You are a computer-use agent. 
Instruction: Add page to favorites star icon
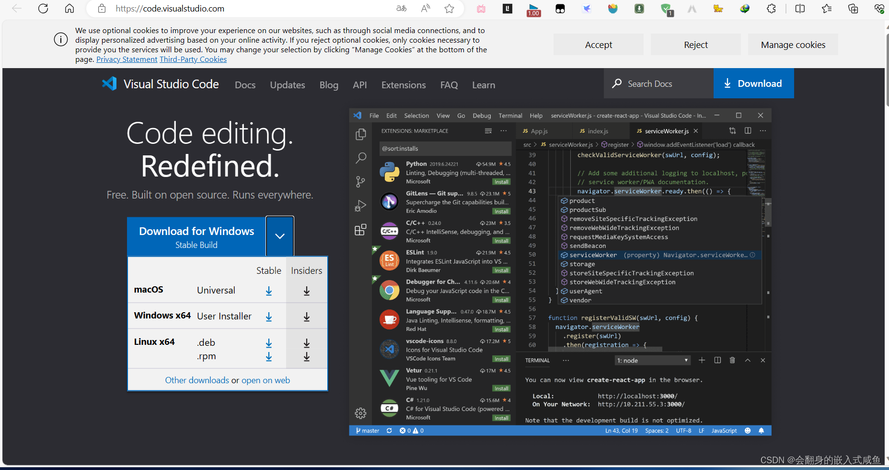(x=449, y=8)
